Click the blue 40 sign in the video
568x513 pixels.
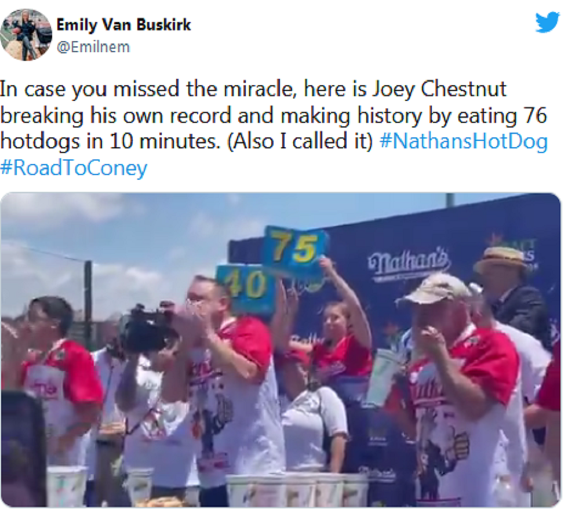tap(245, 288)
